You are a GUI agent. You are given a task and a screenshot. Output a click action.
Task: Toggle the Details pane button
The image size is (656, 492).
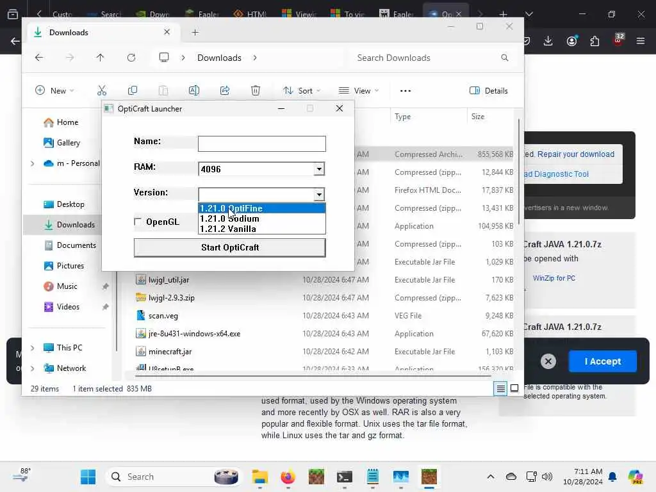(x=489, y=91)
